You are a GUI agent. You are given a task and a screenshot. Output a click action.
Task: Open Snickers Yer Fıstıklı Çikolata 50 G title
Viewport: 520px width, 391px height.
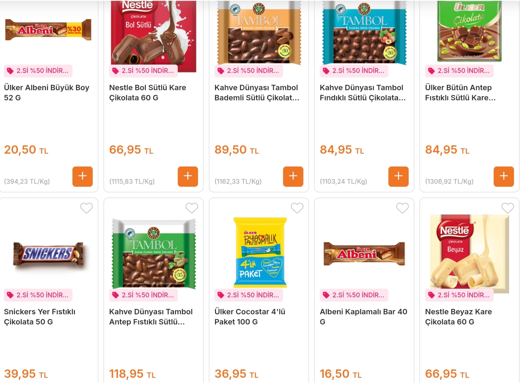tap(40, 316)
